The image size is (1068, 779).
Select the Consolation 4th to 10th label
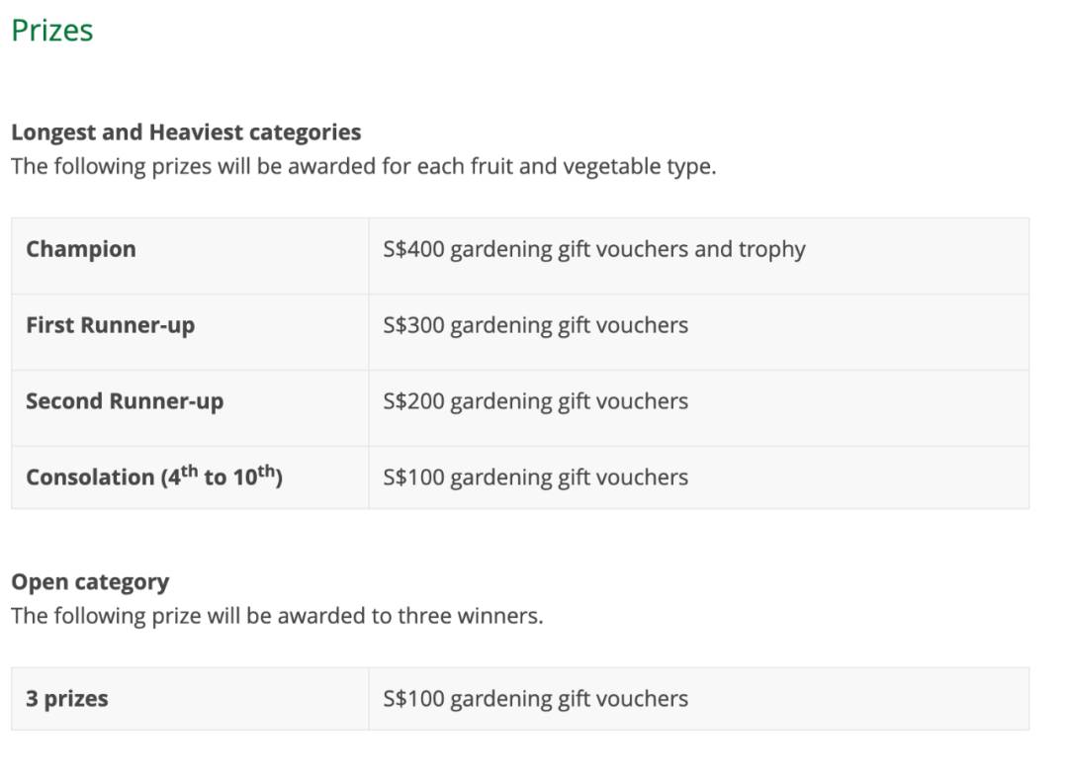point(154,476)
